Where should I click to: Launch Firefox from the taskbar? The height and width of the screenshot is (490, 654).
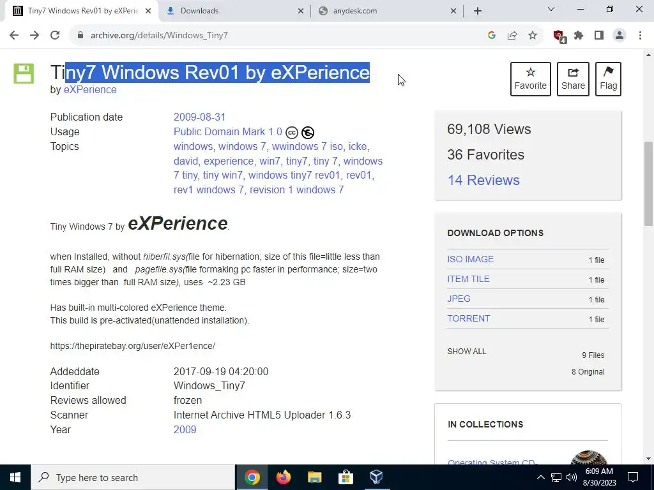point(283,477)
